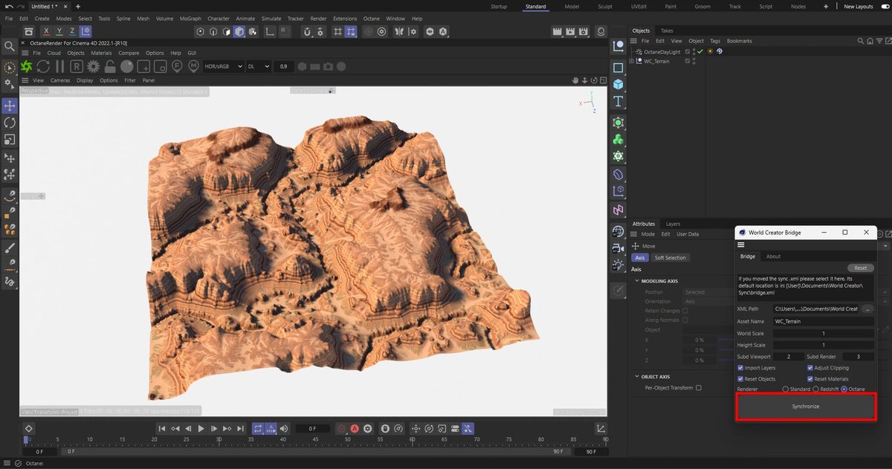Click the Reset button in World Creator Bridge
892x469 pixels.
point(860,268)
